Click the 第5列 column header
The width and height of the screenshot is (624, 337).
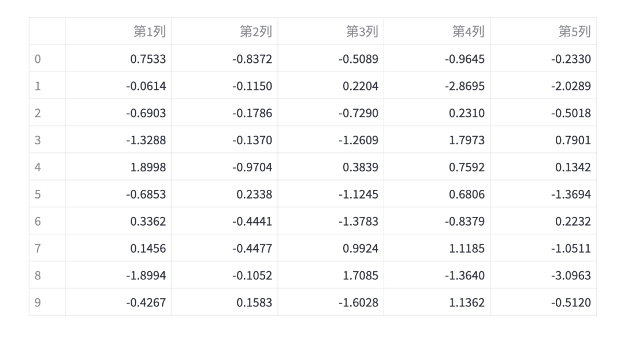tap(543, 31)
